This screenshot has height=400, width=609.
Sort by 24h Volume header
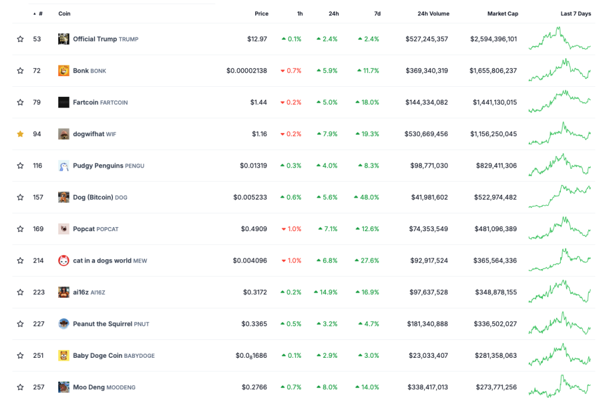434,14
